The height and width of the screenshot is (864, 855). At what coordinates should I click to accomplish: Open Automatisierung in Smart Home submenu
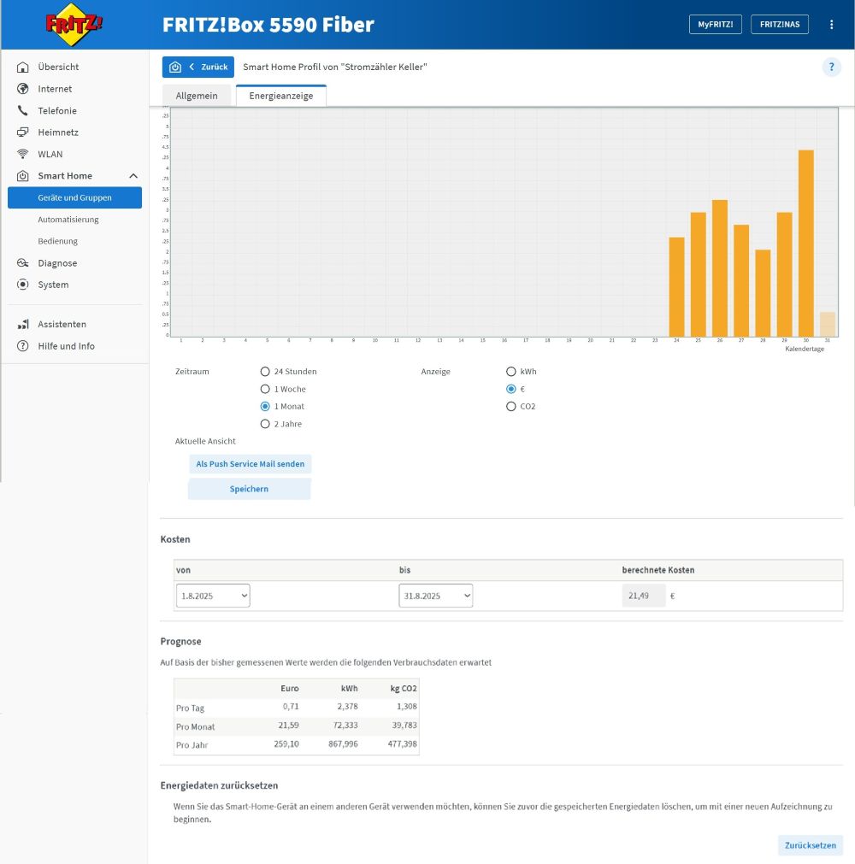click(x=68, y=220)
